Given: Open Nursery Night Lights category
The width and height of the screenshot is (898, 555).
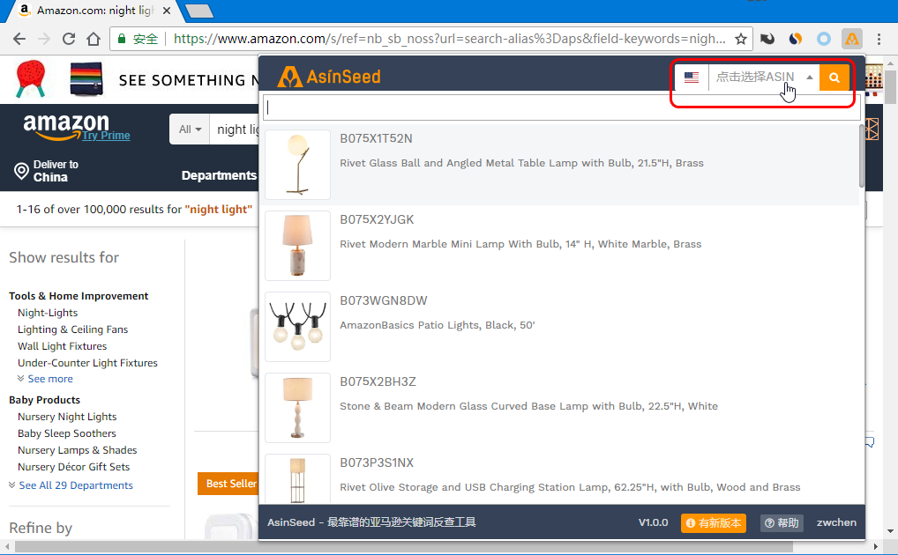Looking at the screenshot, I should pos(67,417).
